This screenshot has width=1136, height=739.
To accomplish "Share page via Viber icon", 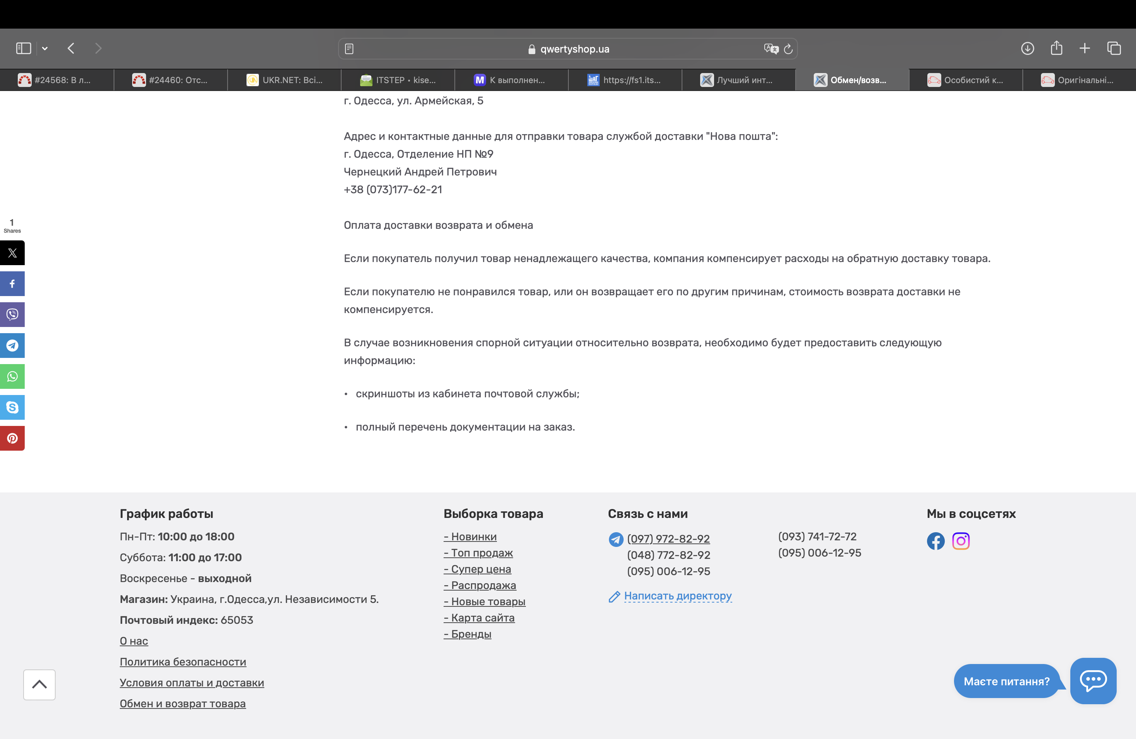I will 12,315.
